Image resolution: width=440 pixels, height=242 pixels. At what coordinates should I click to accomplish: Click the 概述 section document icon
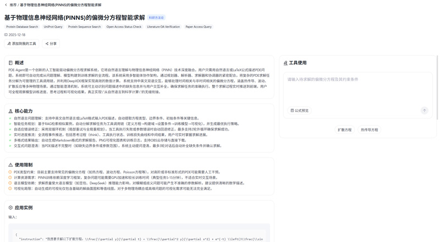pos(10,63)
